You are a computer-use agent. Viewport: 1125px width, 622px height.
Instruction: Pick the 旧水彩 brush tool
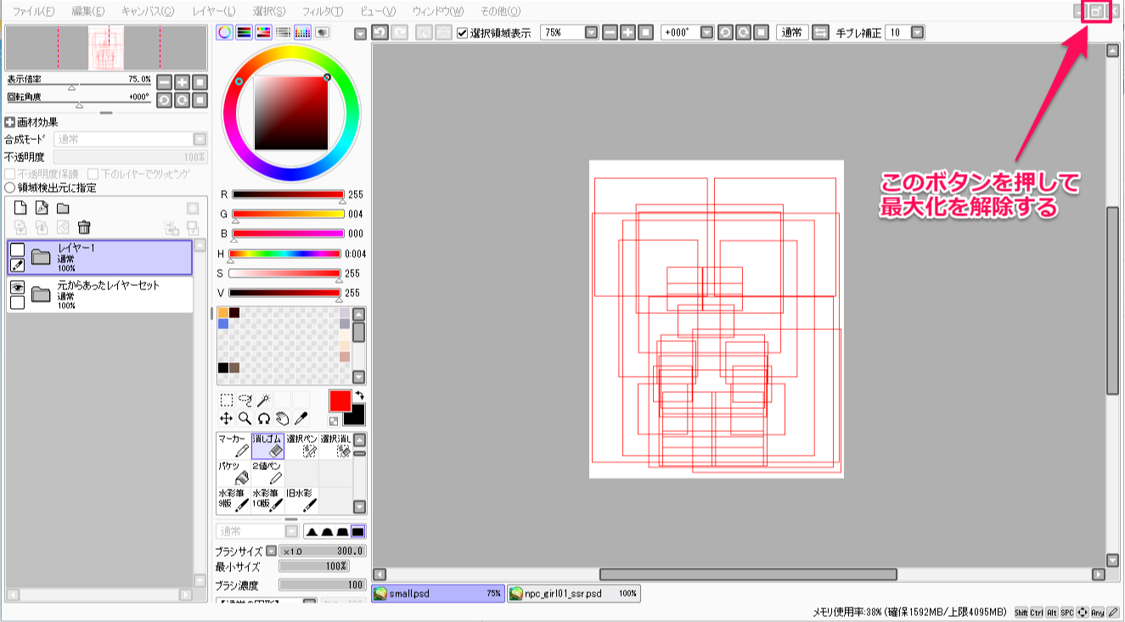coord(301,501)
